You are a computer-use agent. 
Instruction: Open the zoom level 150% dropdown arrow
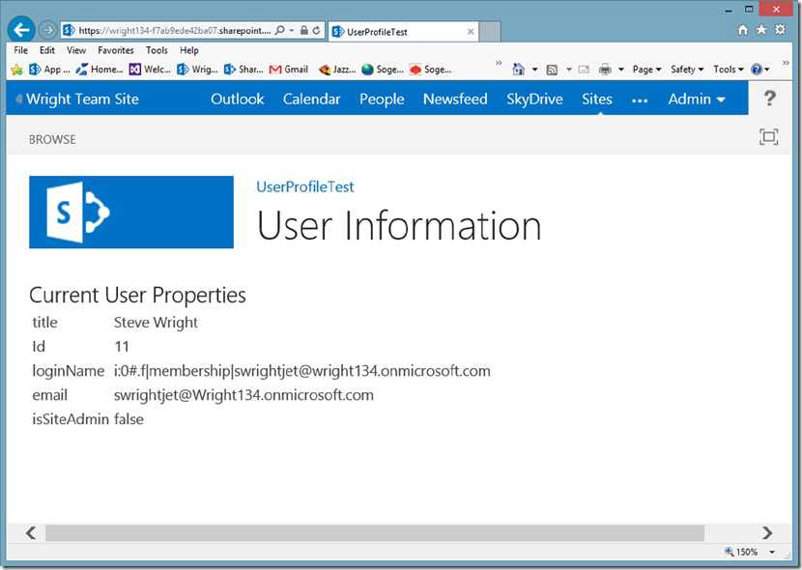coord(772,552)
